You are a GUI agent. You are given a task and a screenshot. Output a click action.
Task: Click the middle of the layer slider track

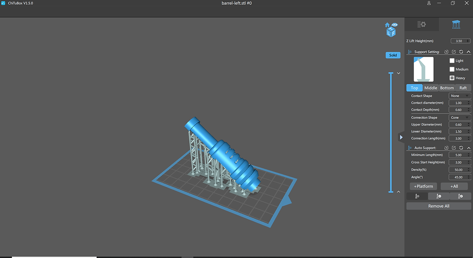point(391,132)
